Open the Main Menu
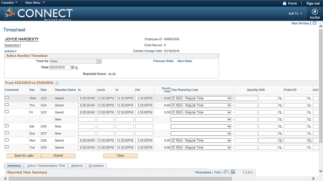 point(35,3)
